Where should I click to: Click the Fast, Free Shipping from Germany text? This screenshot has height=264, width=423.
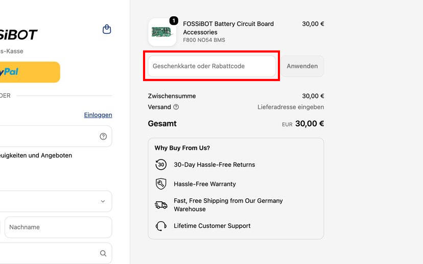pos(228,205)
